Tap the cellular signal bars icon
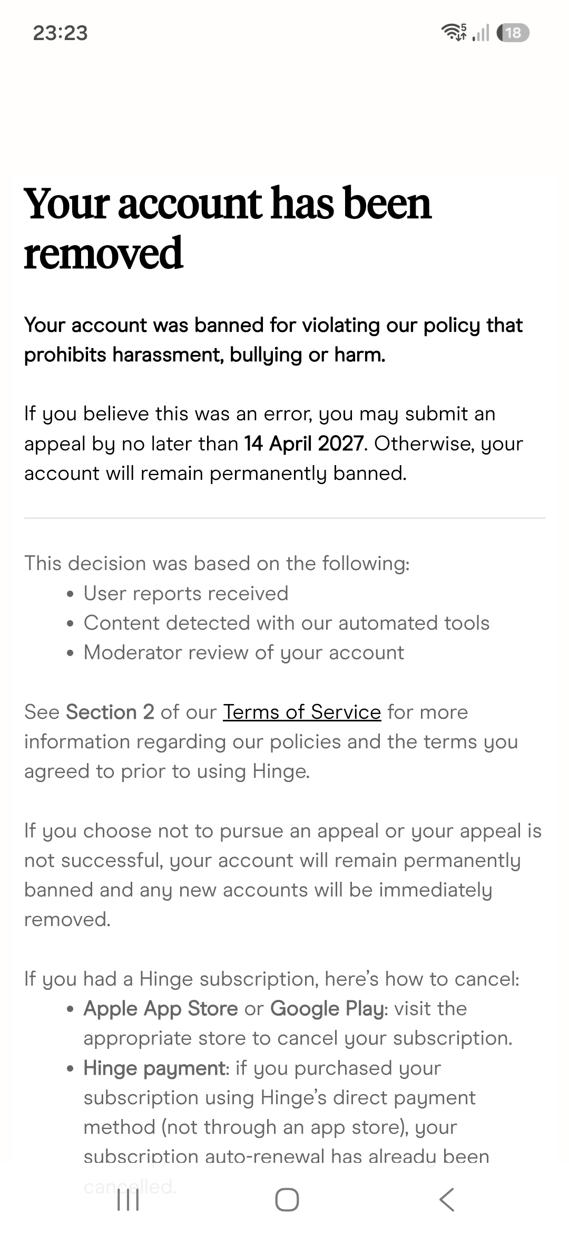Image resolution: width=569 pixels, height=1234 pixels. pos(480,33)
